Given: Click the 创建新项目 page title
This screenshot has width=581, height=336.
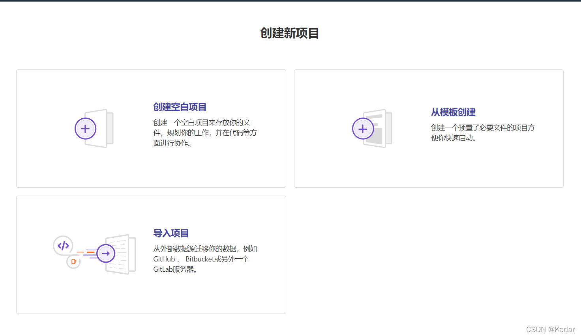Looking at the screenshot, I should click(x=290, y=33).
